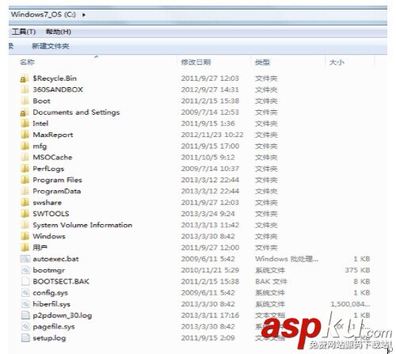
Task: Select the hiberfil.sys file name
Action: (x=51, y=304)
